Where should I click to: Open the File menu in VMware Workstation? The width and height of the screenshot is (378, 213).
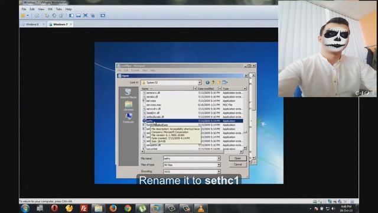tap(24, 9)
